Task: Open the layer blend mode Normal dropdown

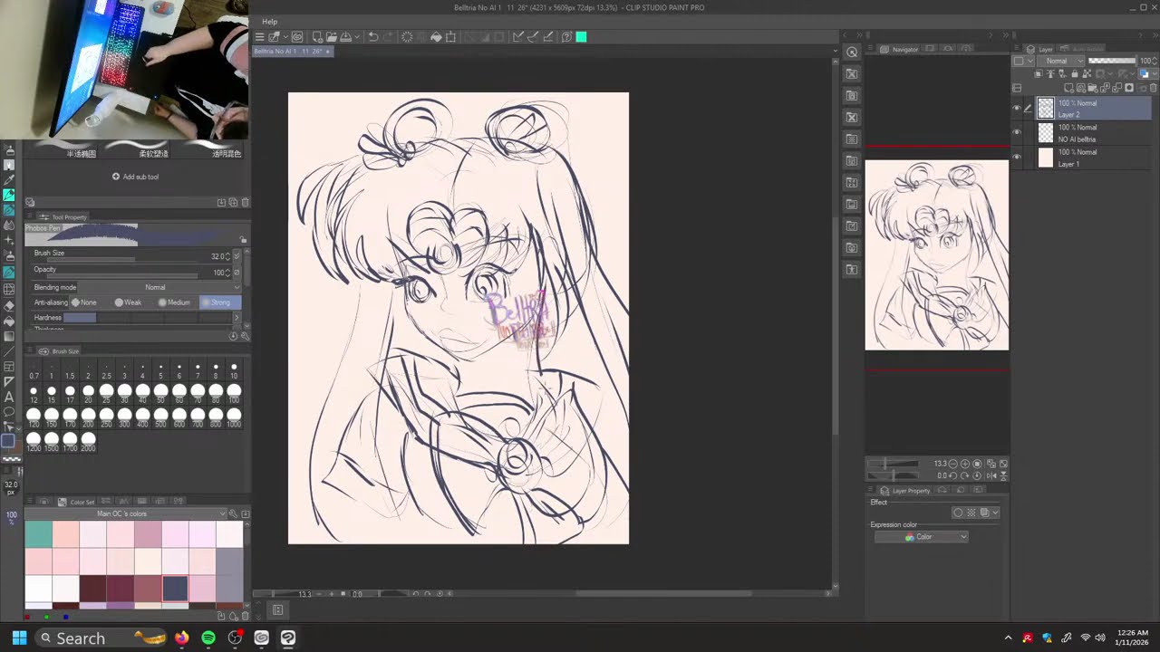Action: pyautogui.click(x=1061, y=61)
